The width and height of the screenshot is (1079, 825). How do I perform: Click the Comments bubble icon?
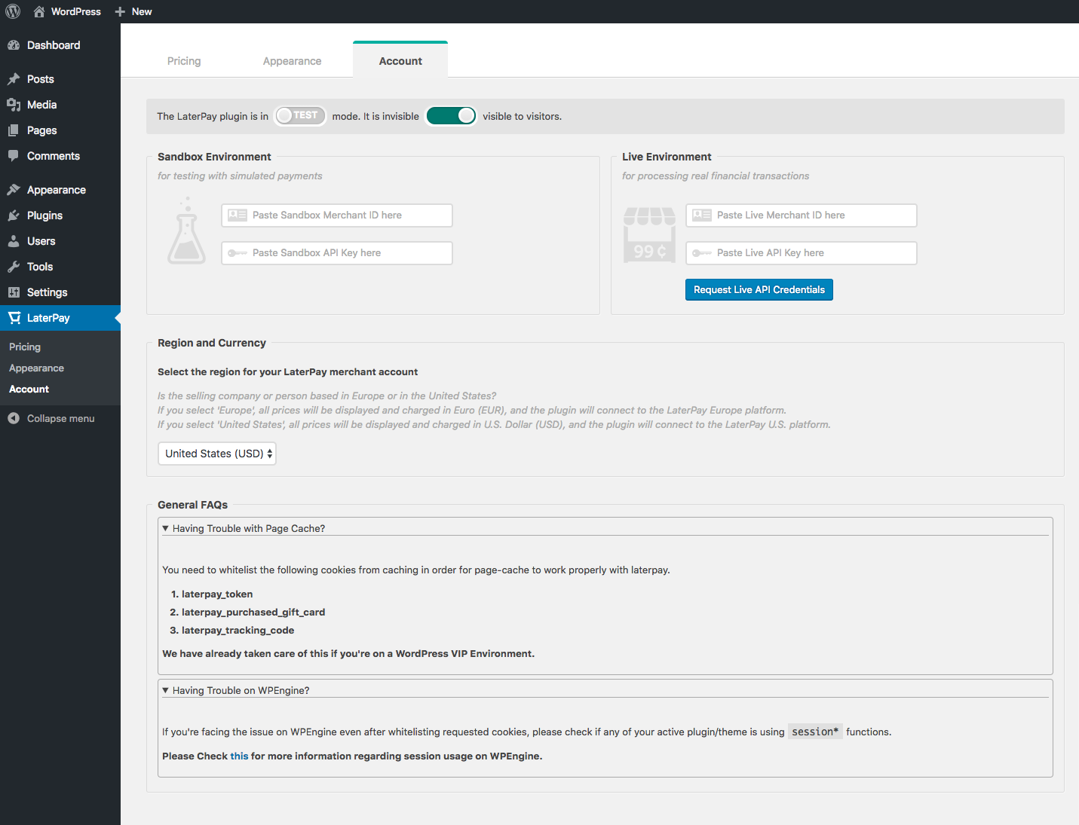pyautogui.click(x=14, y=156)
